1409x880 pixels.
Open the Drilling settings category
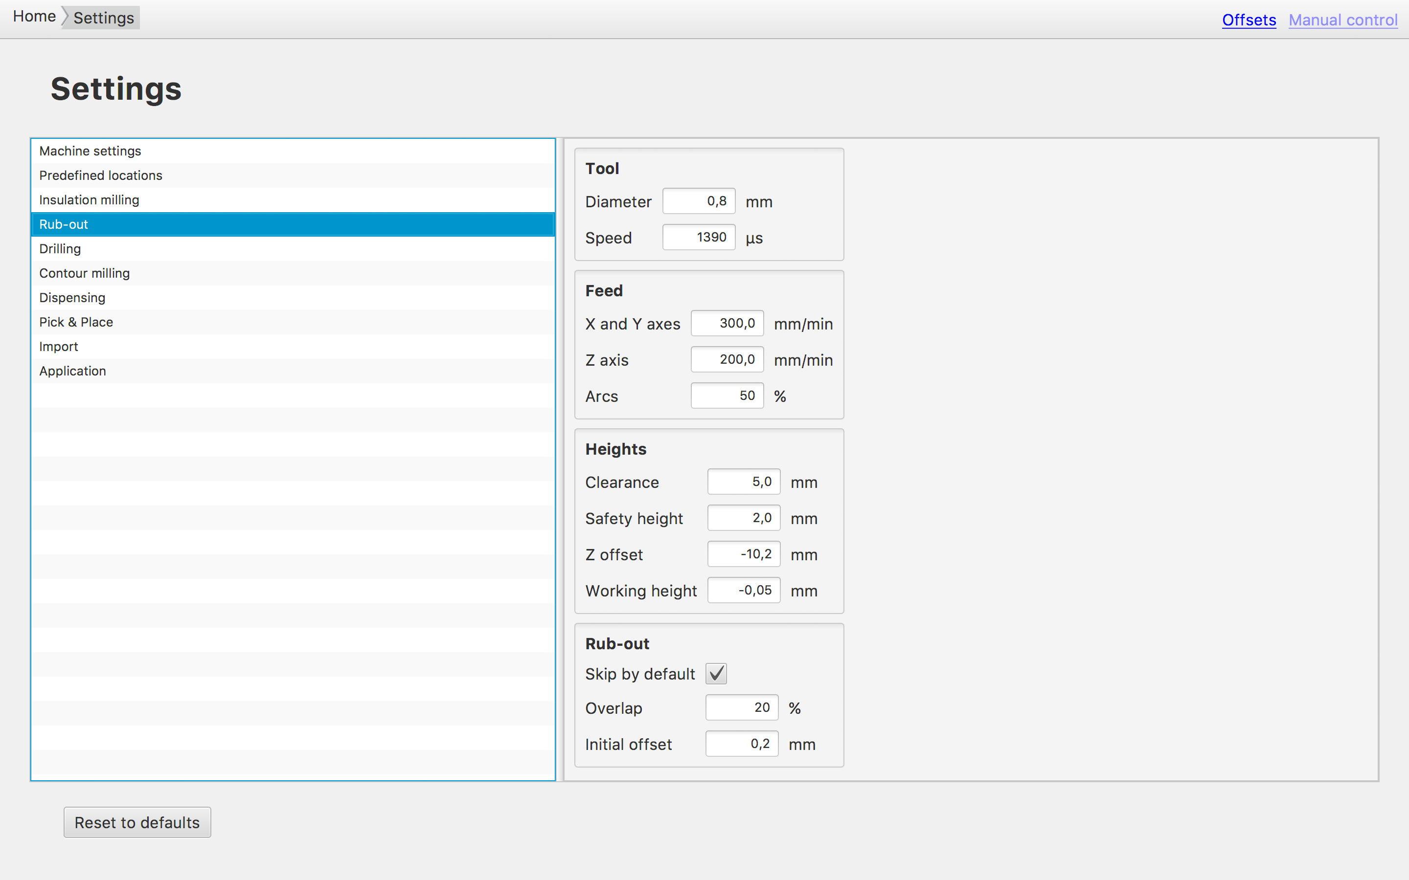(293, 248)
